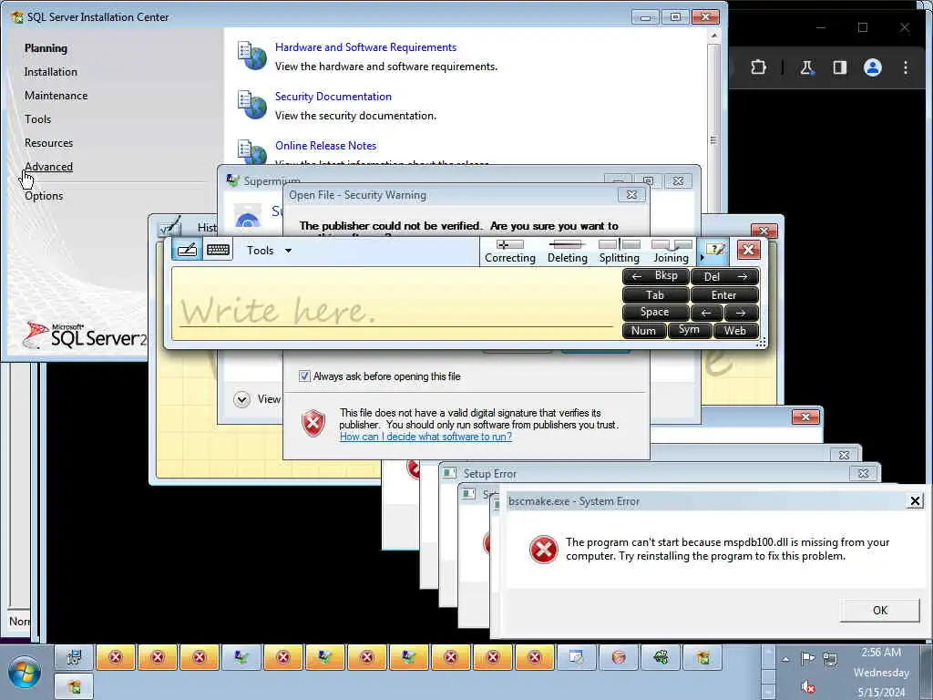Click OK in the bscmake.exe System Error
Image resolution: width=933 pixels, height=700 pixels.
click(879, 610)
